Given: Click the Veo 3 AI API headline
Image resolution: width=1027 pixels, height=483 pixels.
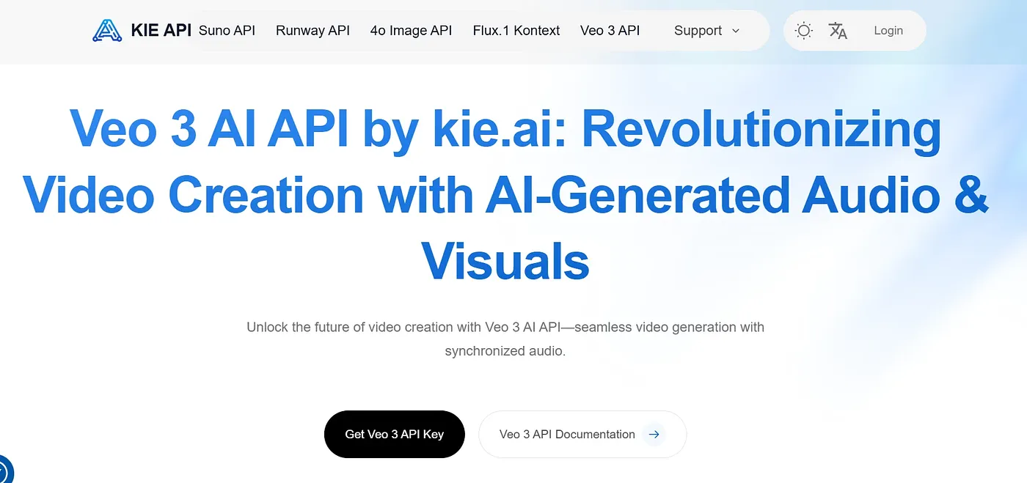Looking at the screenshot, I should click(x=505, y=195).
